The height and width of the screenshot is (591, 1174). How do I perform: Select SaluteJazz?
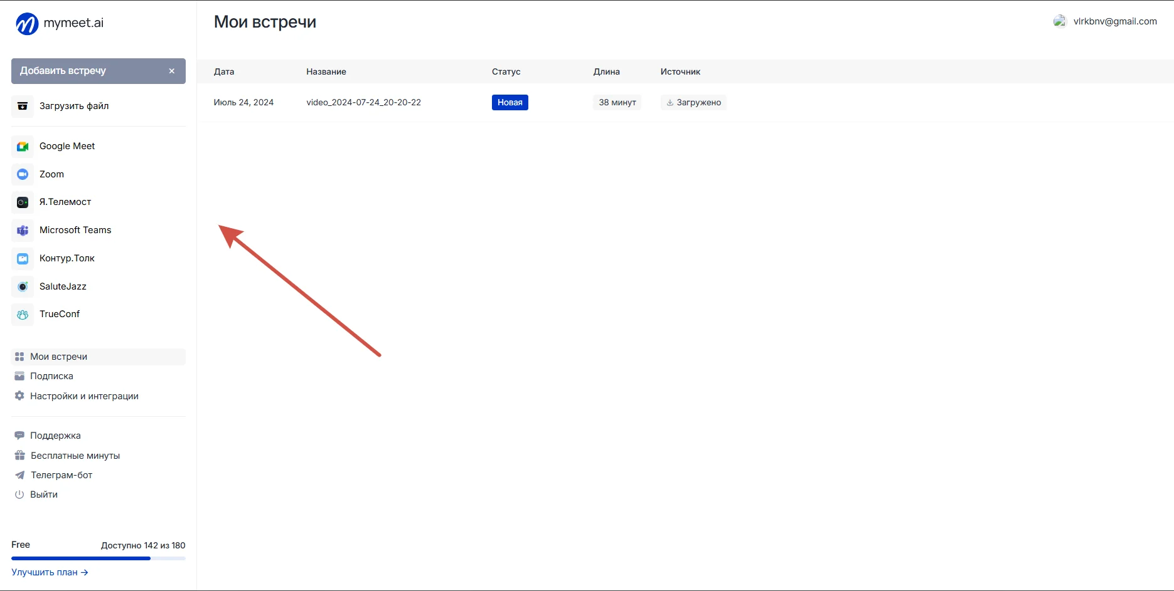pos(62,286)
